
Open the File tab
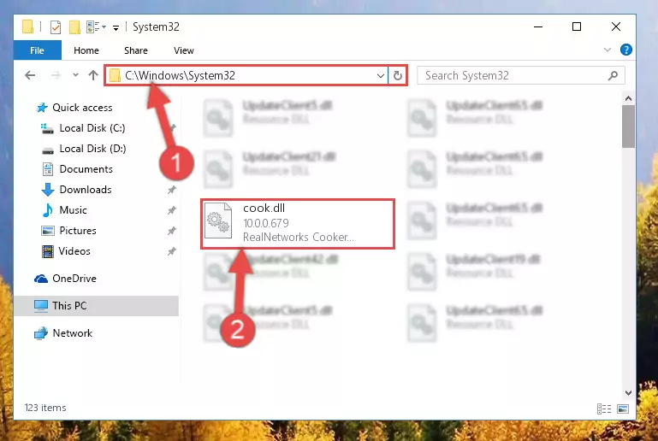pyautogui.click(x=38, y=50)
